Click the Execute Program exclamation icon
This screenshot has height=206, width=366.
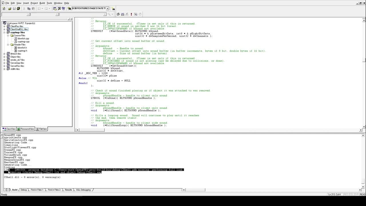[131, 14]
